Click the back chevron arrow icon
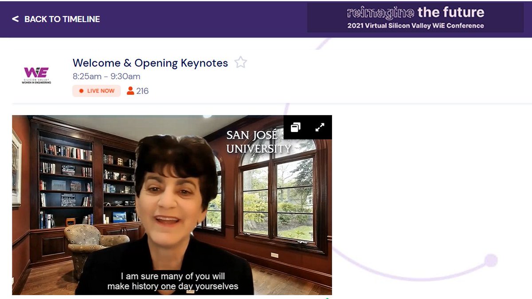The image size is (532, 299). [15, 19]
